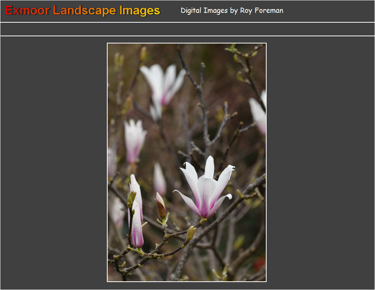Click the budding twigs at photo's top right corner
The image size is (375, 290).
[245, 60]
